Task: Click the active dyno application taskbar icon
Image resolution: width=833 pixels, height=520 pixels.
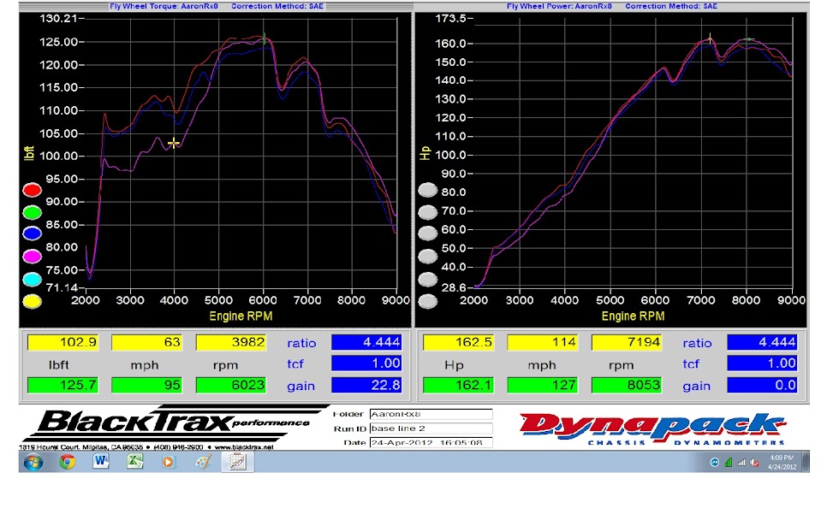Action: coord(236,462)
